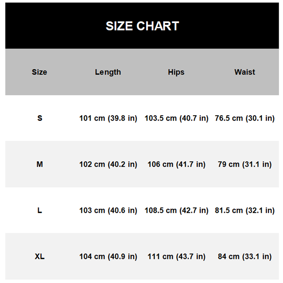
Task: Click the Waist column header
Action: coord(244,72)
